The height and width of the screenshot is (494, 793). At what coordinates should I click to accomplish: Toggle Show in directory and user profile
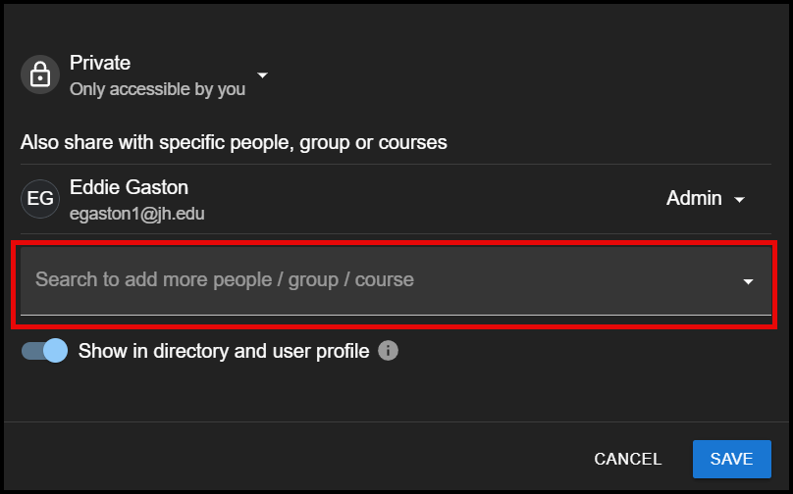(44, 351)
